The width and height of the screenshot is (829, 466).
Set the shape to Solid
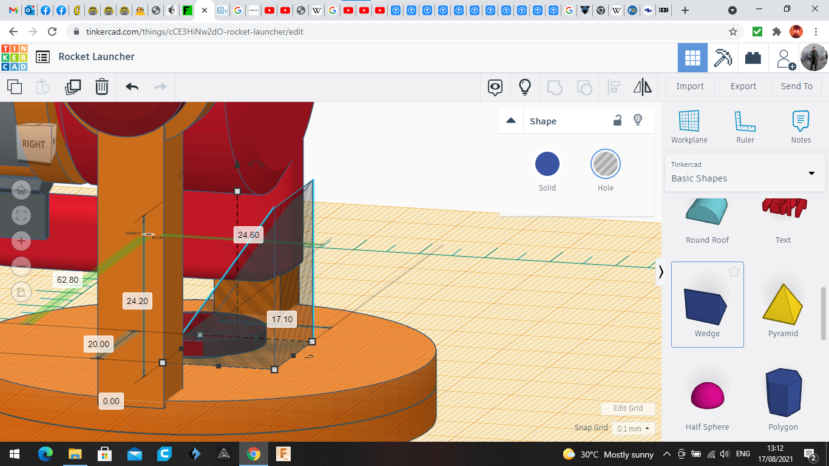tap(547, 164)
